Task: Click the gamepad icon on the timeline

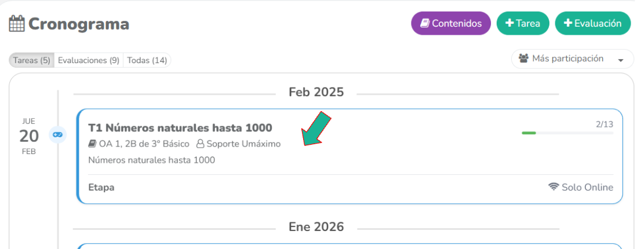Action: coord(57,134)
